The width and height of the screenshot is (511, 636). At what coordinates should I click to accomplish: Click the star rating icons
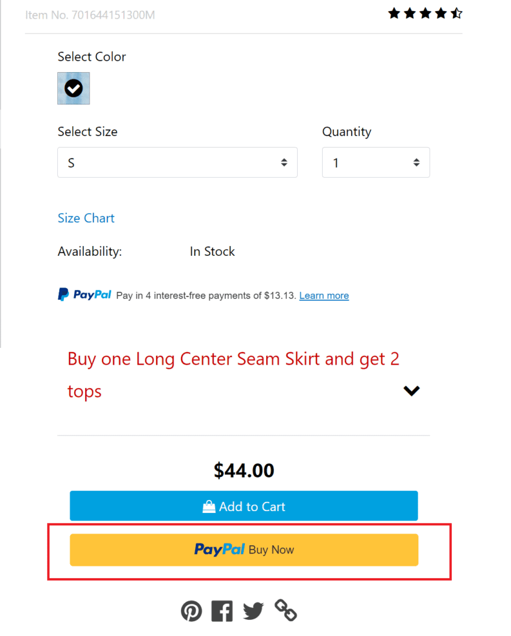coord(425,13)
